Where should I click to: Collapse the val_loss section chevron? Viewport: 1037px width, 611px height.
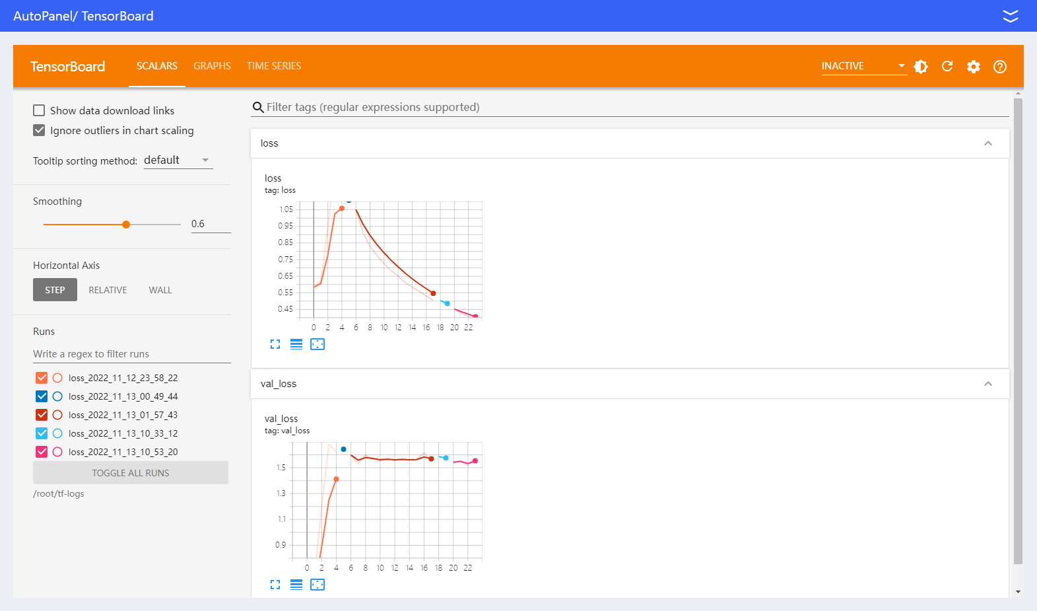(988, 384)
